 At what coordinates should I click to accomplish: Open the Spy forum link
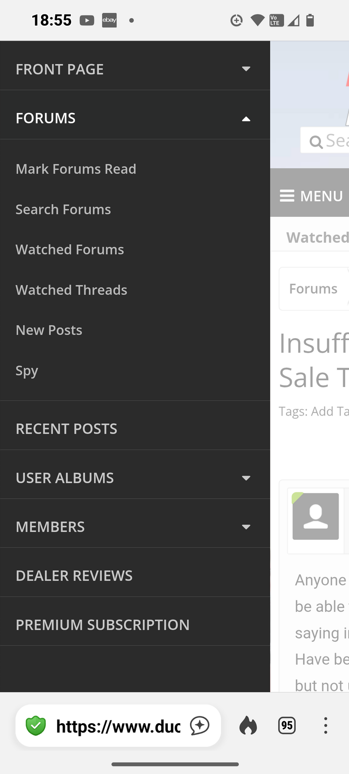tap(27, 371)
